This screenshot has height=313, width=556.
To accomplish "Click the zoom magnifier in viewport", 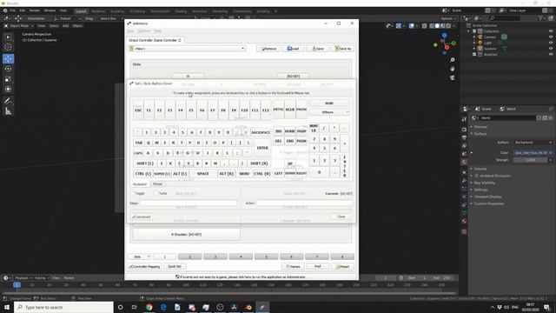I will click(x=452, y=60).
